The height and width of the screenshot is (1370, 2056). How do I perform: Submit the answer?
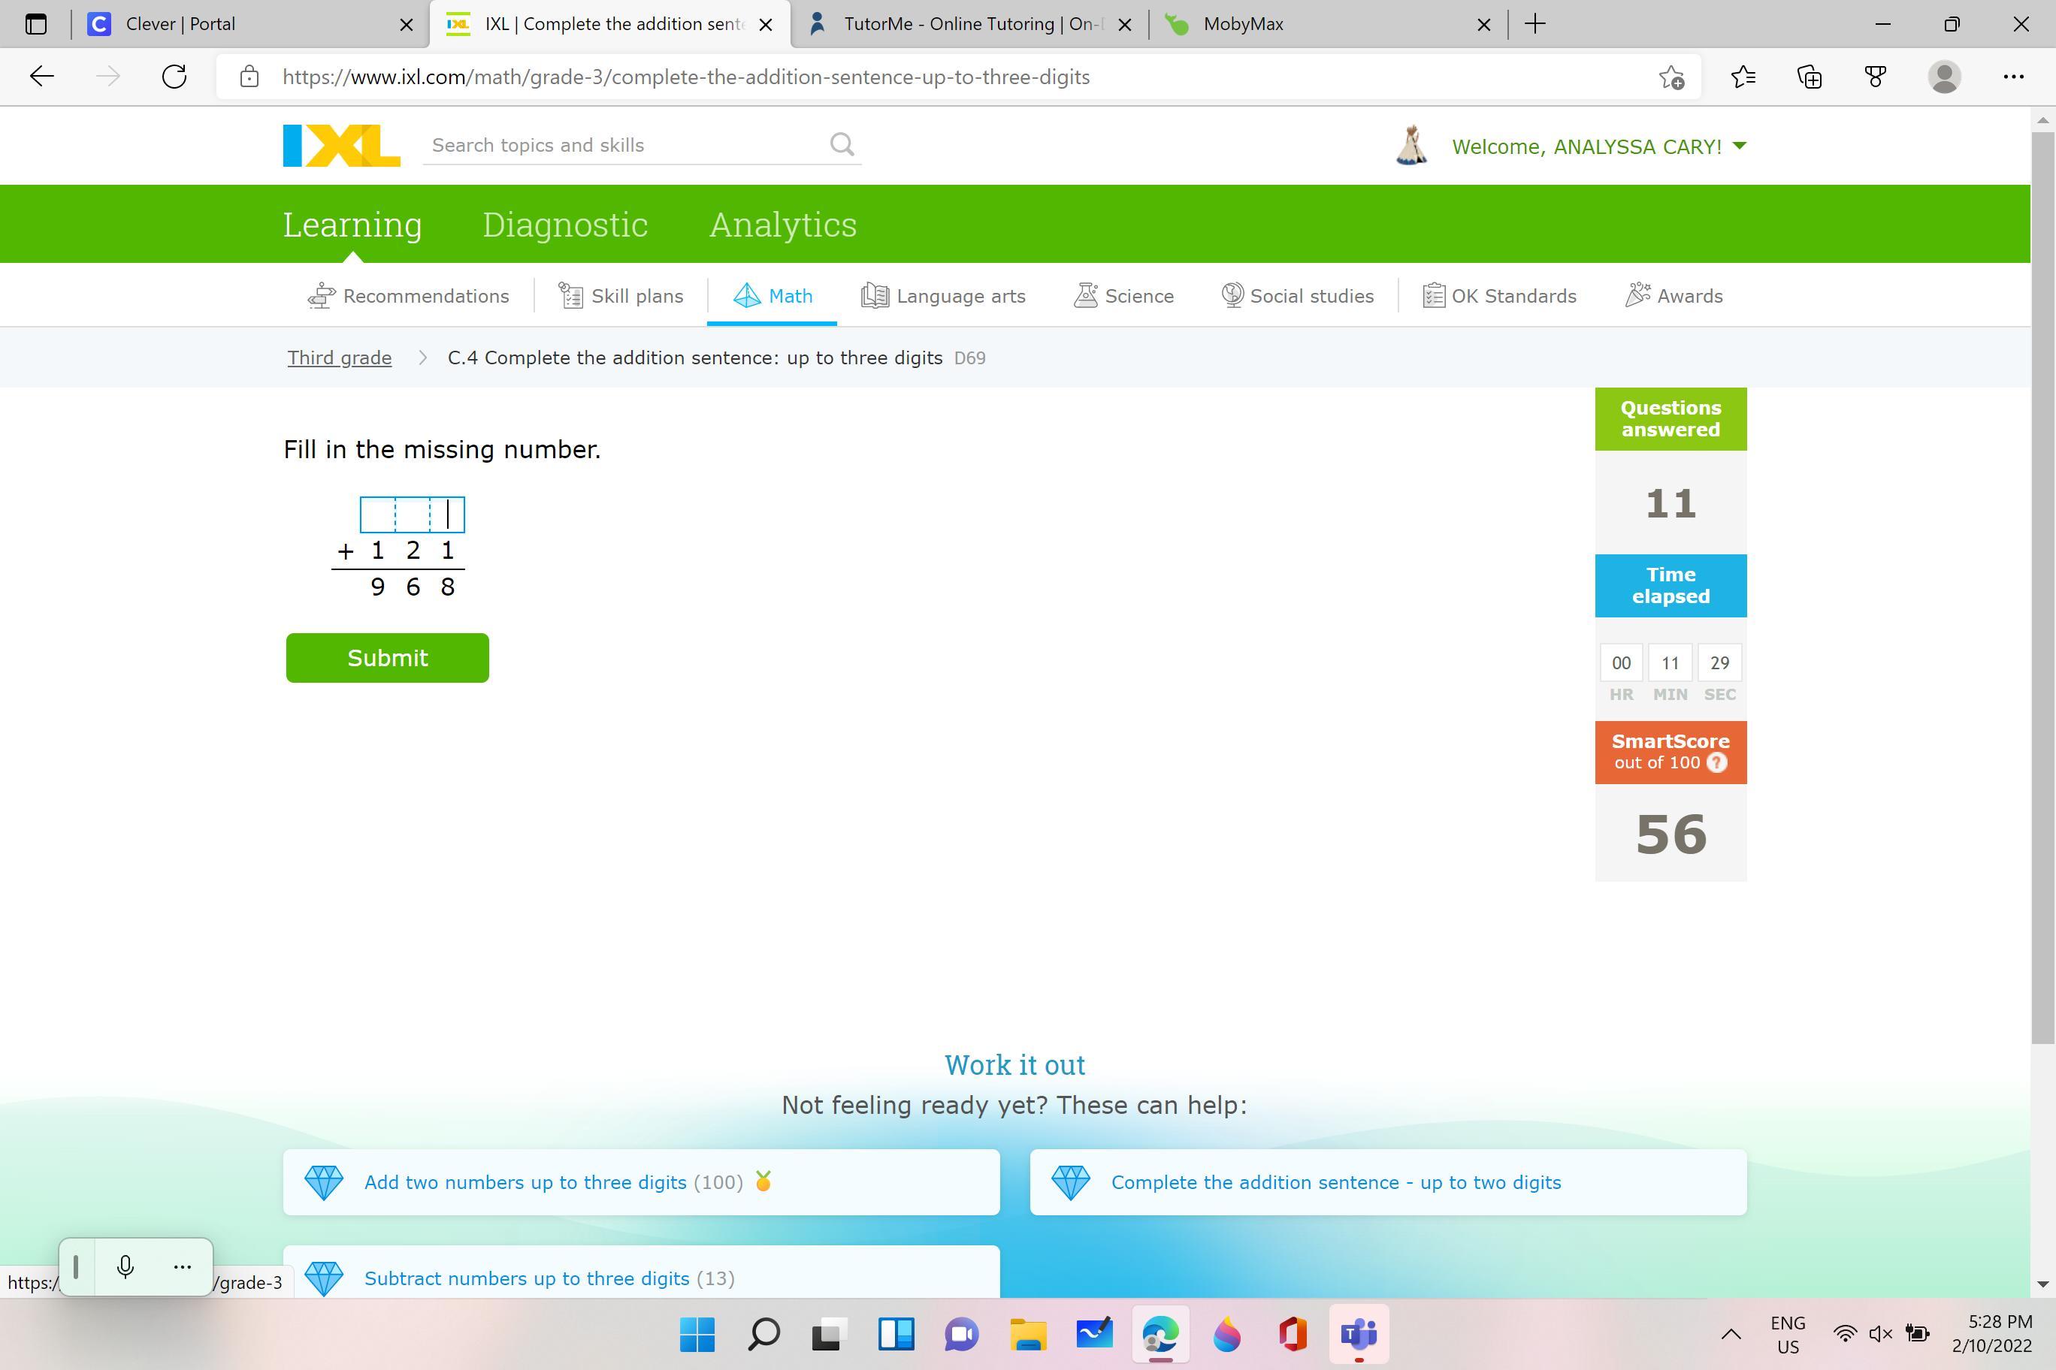[387, 658]
